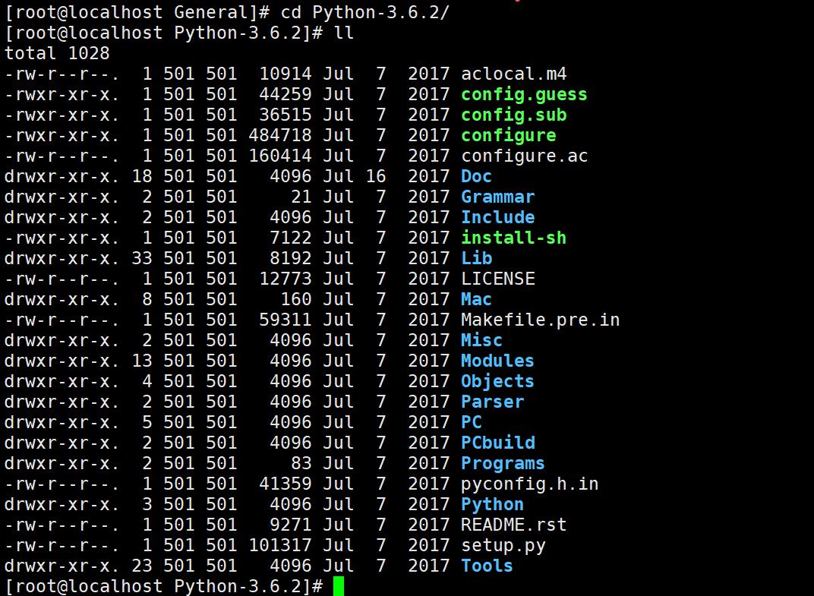Click the 'cd Python-3.6.2/' command text
This screenshot has width=814, height=596.
365,12
